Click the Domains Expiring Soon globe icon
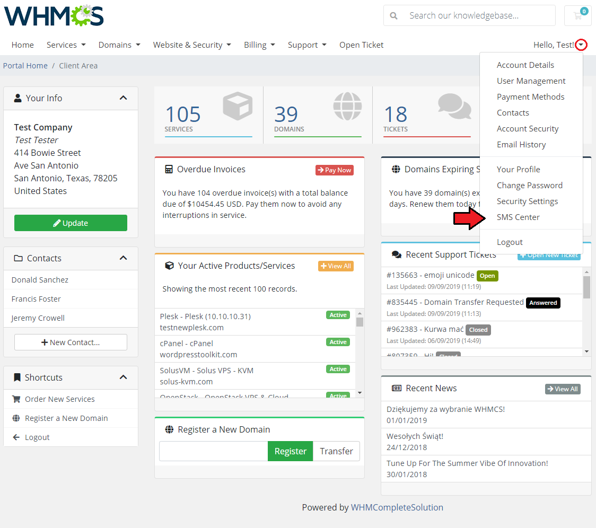Screen dimensions: 596x528 [x=396, y=169]
